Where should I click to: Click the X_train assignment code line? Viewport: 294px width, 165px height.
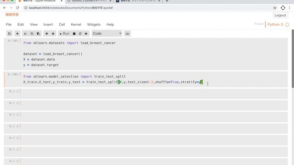point(113,82)
